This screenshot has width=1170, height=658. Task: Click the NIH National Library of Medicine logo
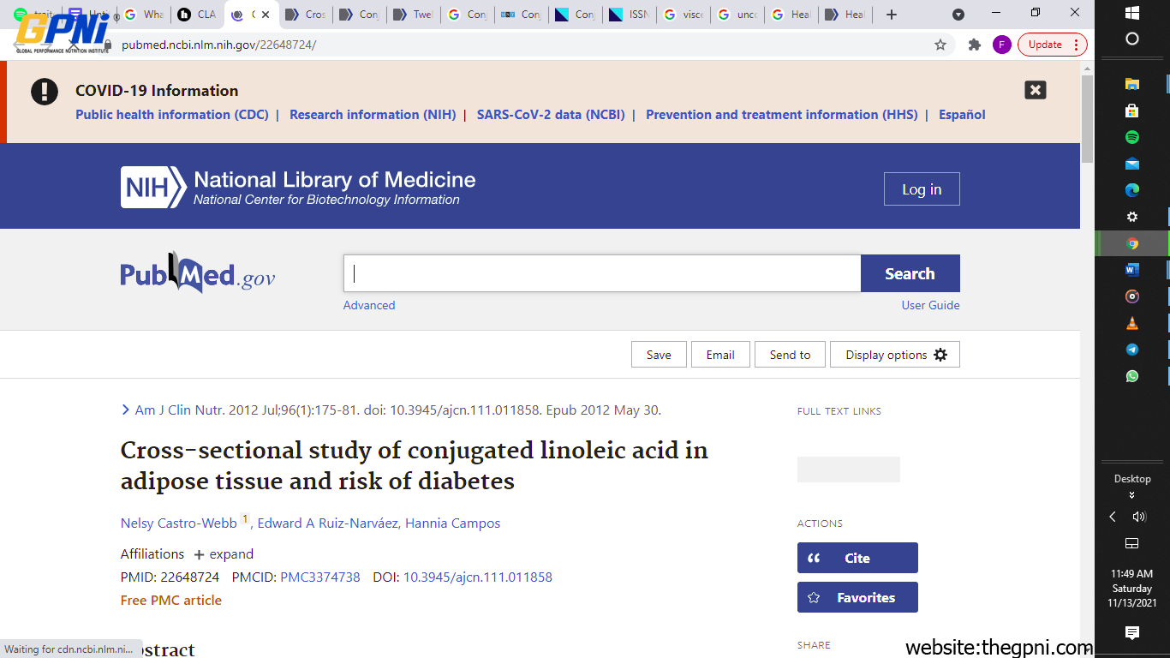click(297, 188)
